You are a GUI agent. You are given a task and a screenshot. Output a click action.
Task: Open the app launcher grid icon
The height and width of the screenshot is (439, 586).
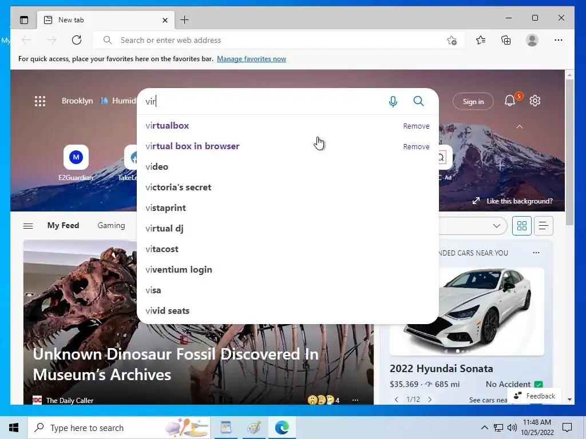click(40, 101)
